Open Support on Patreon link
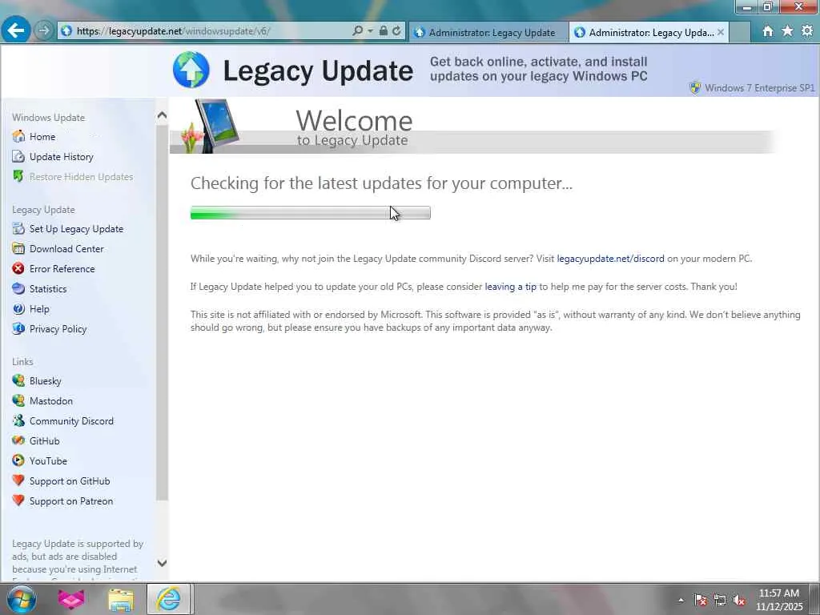 tap(71, 501)
